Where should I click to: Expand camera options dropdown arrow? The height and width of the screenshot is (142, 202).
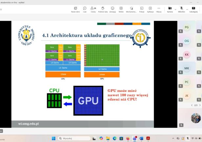tap(175, 9)
